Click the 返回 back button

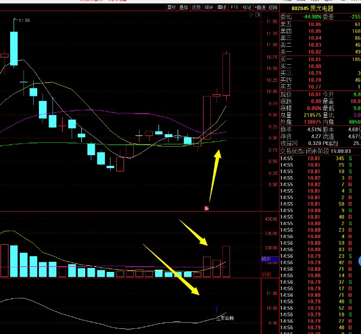[273, 7]
